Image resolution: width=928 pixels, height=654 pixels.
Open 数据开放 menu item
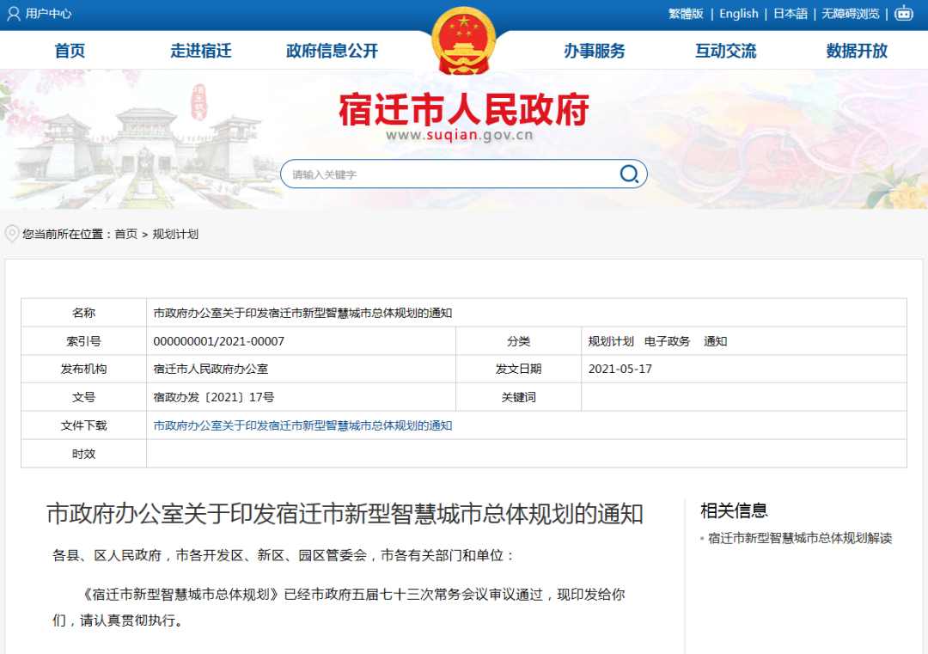[x=857, y=51]
